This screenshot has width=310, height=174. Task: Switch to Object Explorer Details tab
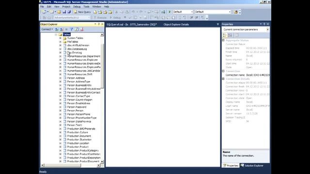pos(176,25)
